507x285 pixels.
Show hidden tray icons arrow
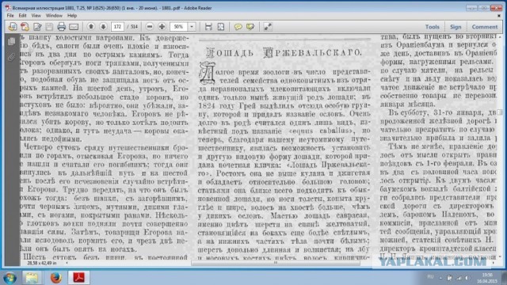[x=440, y=278]
